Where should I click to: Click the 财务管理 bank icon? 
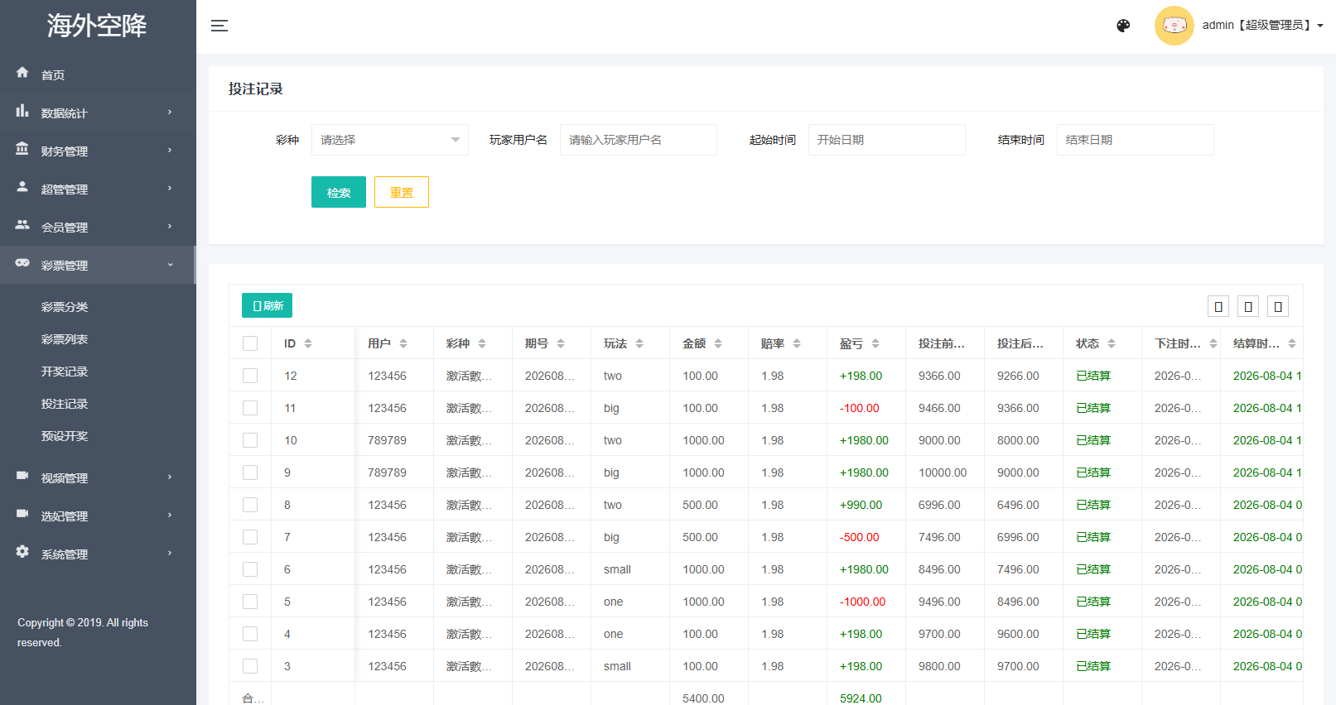(22, 149)
